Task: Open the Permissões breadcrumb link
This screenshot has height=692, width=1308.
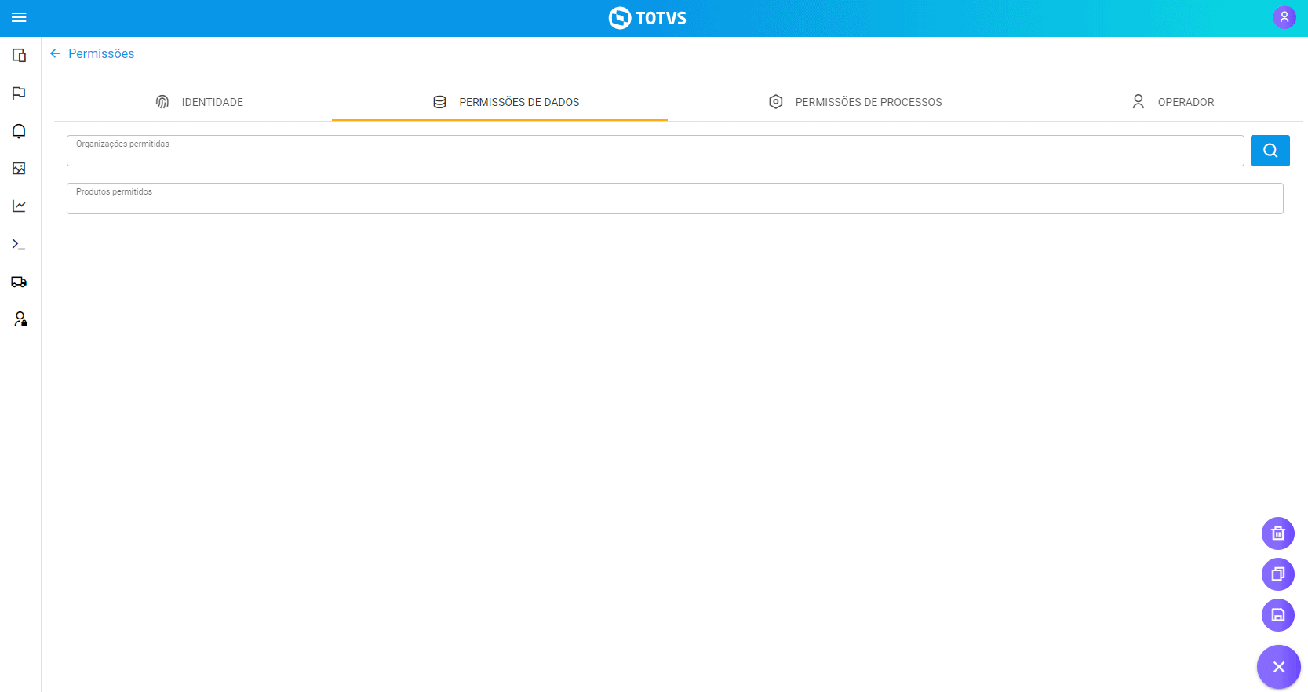Action: click(101, 53)
